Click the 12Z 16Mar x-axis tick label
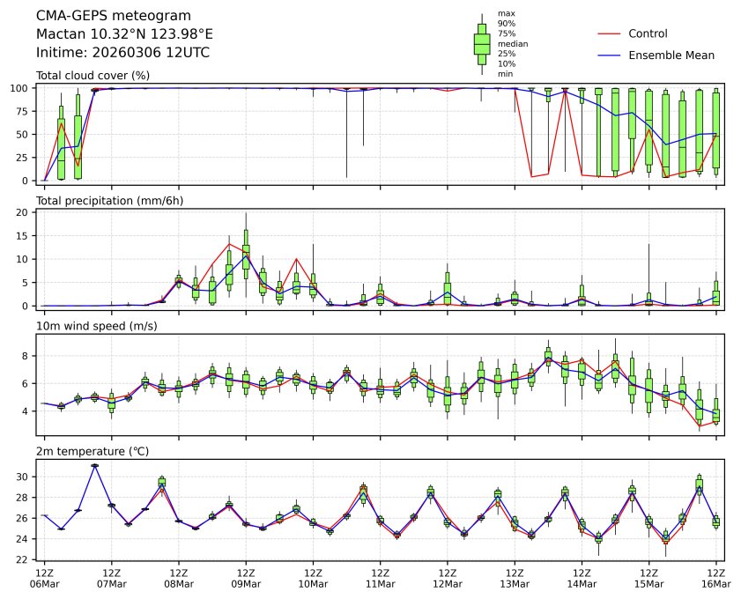The width and height of the screenshot is (741, 599). [x=715, y=578]
